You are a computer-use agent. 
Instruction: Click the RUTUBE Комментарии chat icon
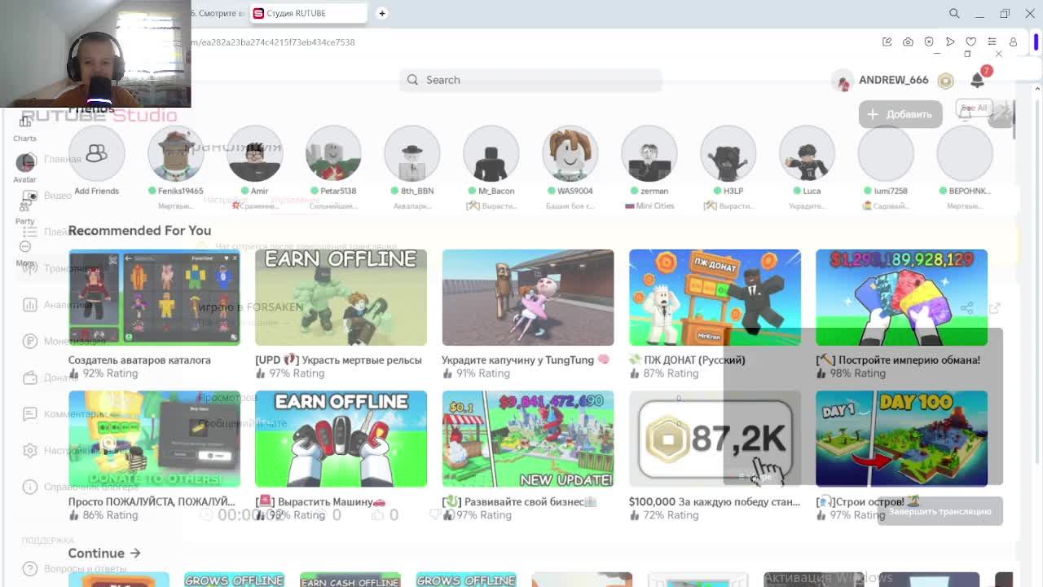point(30,414)
